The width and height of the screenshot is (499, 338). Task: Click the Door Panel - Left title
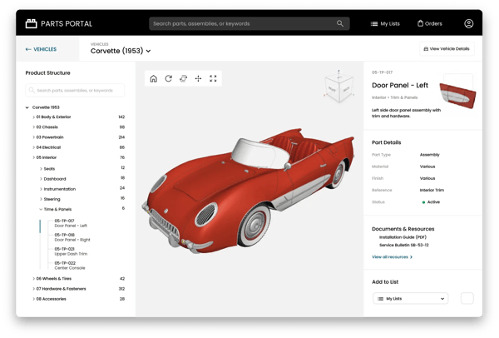click(x=400, y=86)
